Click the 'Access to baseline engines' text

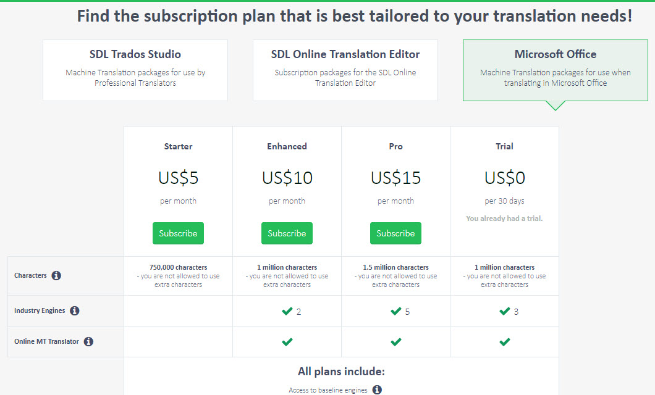point(327,390)
